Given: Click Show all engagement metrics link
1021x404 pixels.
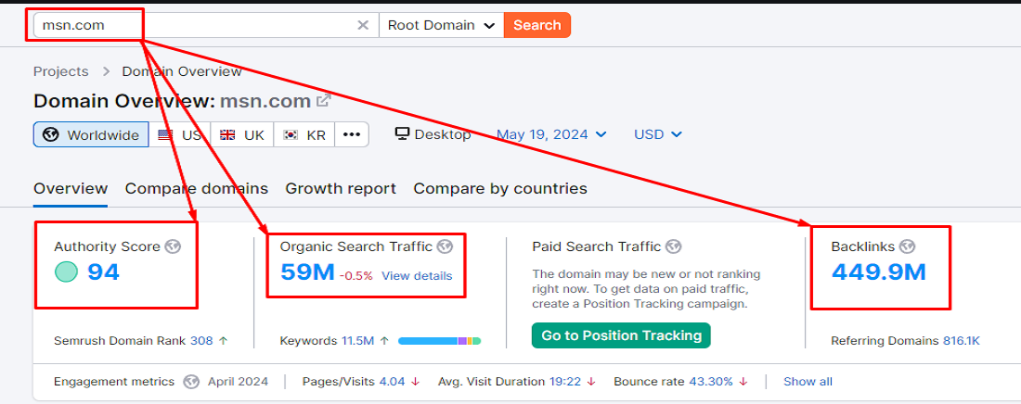Looking at the screenshot, I should [x=808, y=381].
